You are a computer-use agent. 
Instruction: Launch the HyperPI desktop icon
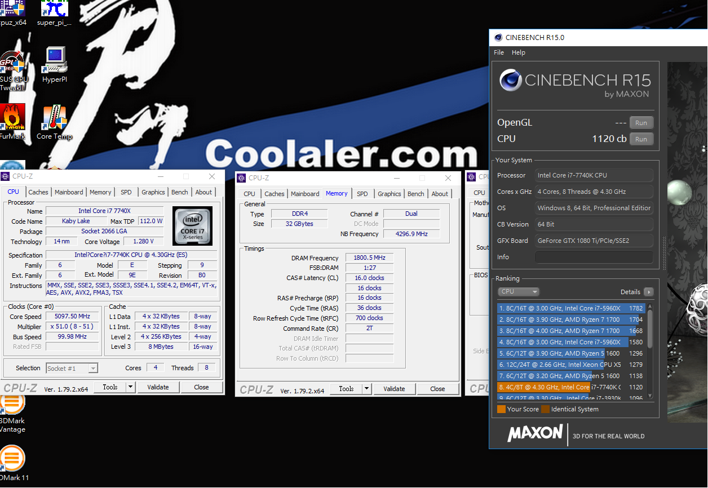point(55,65)
